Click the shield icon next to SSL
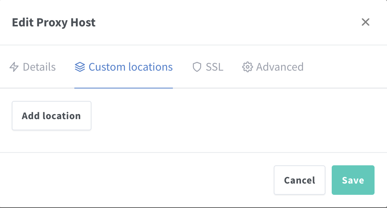The width and height of the screenshot is (387, 208). [197, 67]
